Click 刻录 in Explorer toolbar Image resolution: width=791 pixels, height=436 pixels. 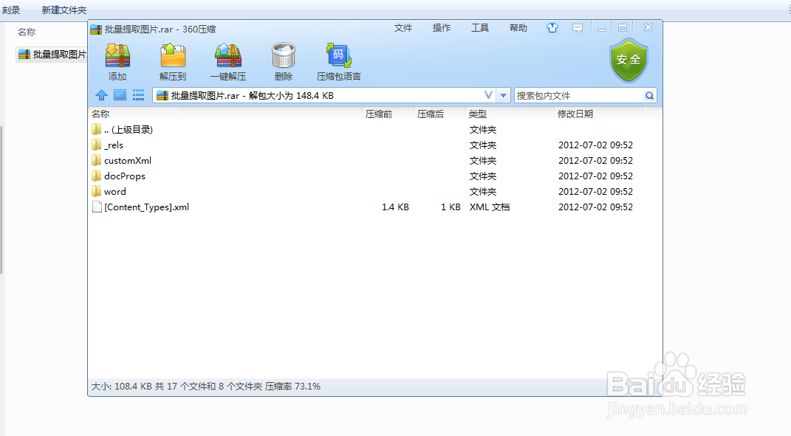pyautogui.click(x=11, y=10)
